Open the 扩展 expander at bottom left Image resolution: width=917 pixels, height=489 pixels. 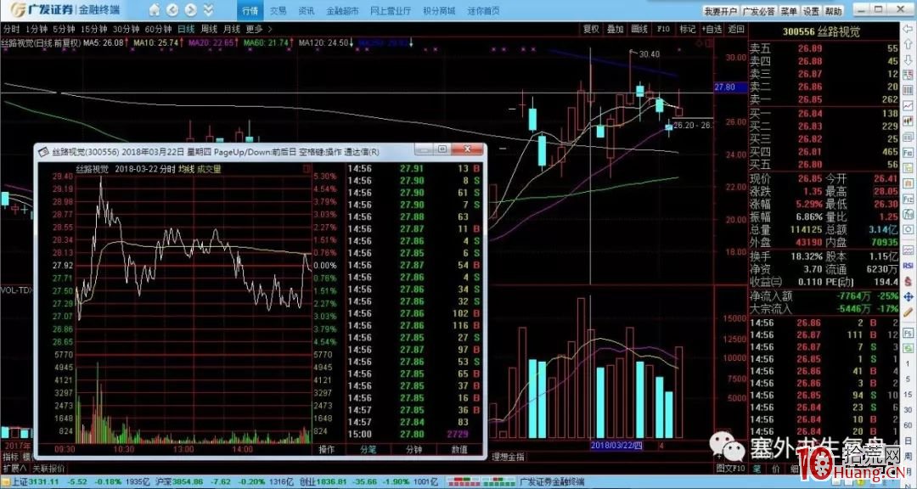[14, 469]
